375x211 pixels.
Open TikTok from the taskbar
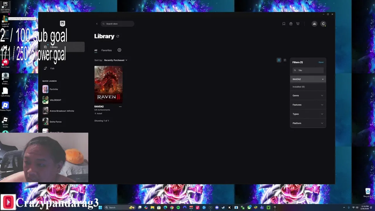click(197, 207)
